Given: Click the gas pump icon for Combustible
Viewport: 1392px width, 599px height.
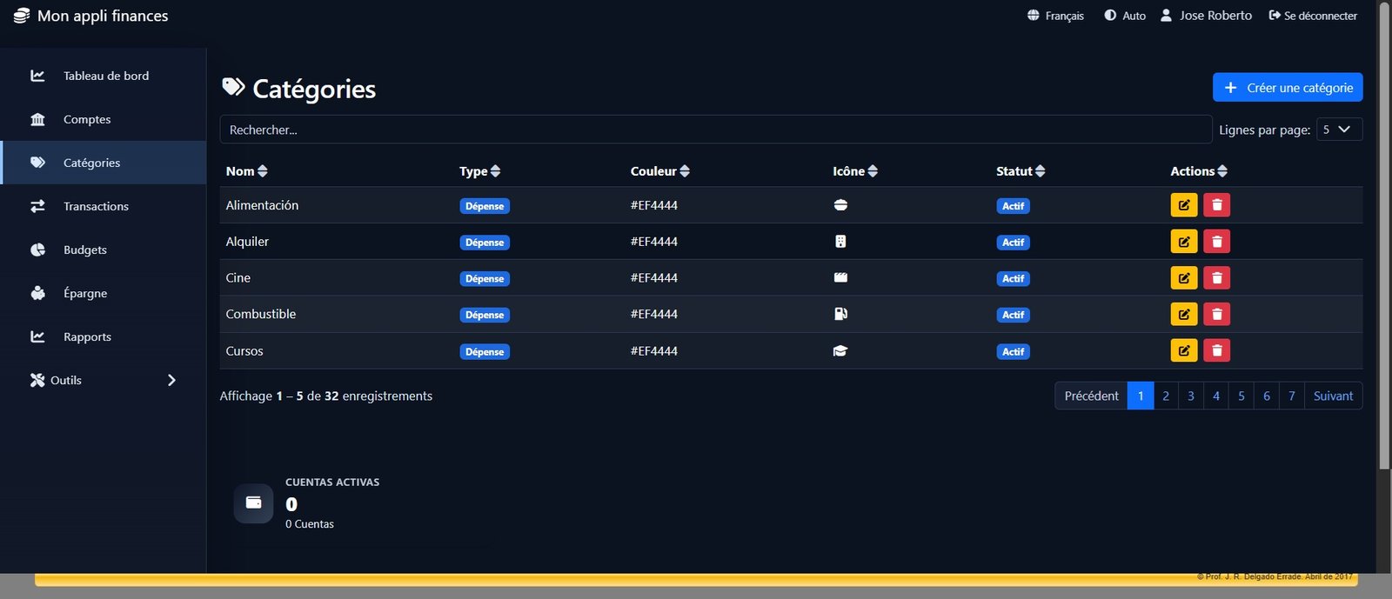Looking at the screenshot, I should pyautogui.click(x=840, y=314).
